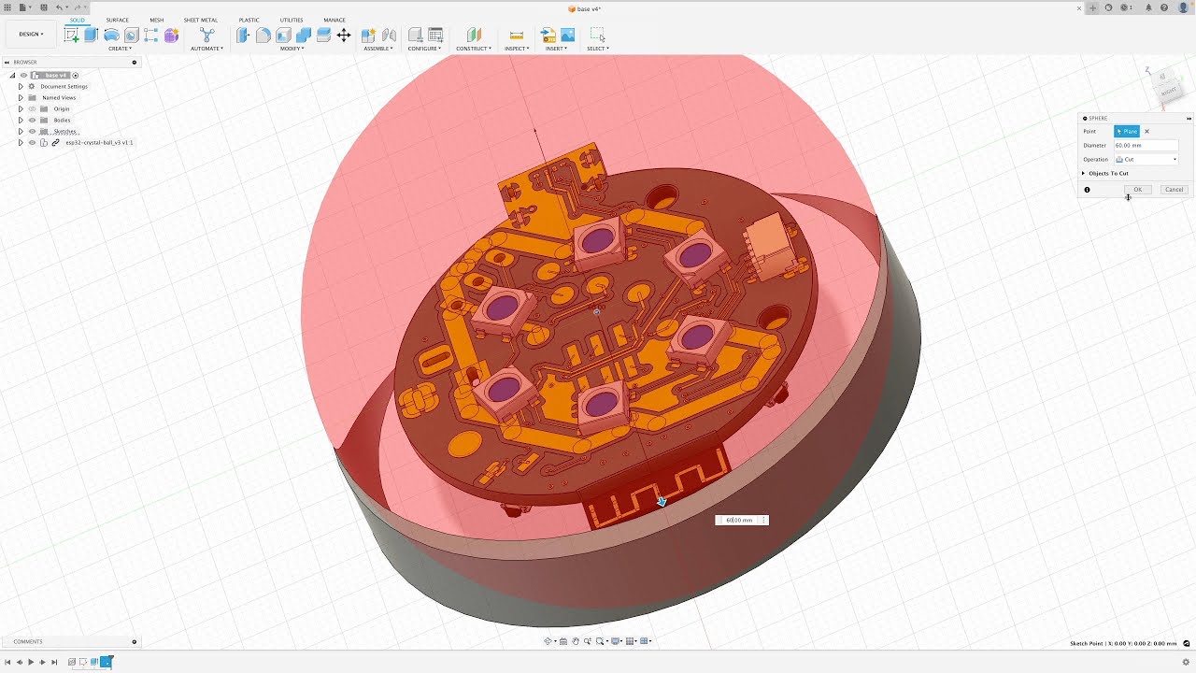Image resolution: width=1196 pixels, height=673 pixels.
Task: Select the Fillet tool
Action: 263,35
